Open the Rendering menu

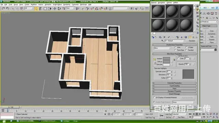click(67, 4)
